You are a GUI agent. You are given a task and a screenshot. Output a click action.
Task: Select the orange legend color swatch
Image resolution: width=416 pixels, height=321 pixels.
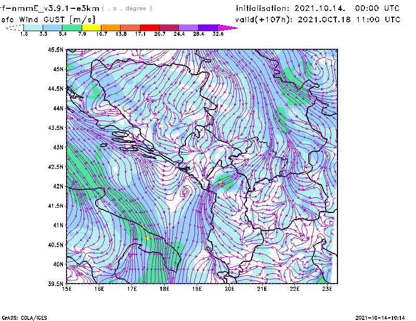[111, 28]
